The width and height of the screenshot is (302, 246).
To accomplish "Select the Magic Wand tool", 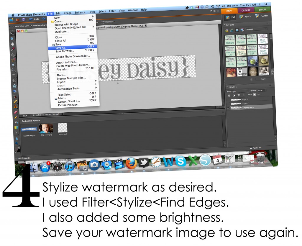I will [x=13, y=65].
